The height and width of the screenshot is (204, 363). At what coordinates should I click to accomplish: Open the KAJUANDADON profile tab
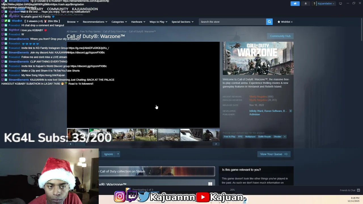click(x=85, y=9)
